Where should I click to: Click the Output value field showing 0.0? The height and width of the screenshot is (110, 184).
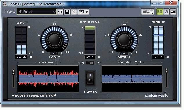124,54
